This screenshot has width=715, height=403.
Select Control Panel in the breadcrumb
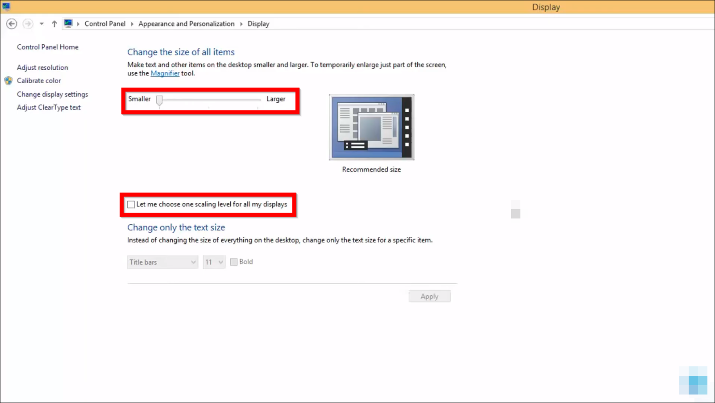click(105, 23)
